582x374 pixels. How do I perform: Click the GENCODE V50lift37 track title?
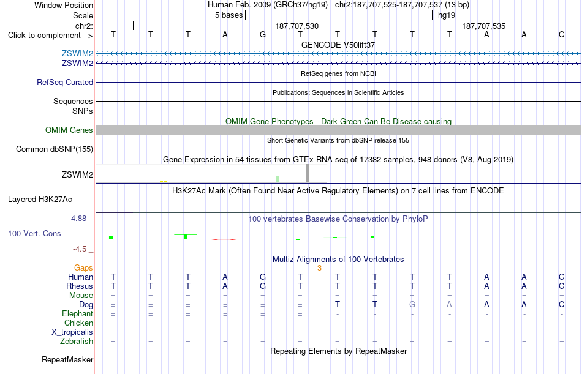tap(338, 45)
